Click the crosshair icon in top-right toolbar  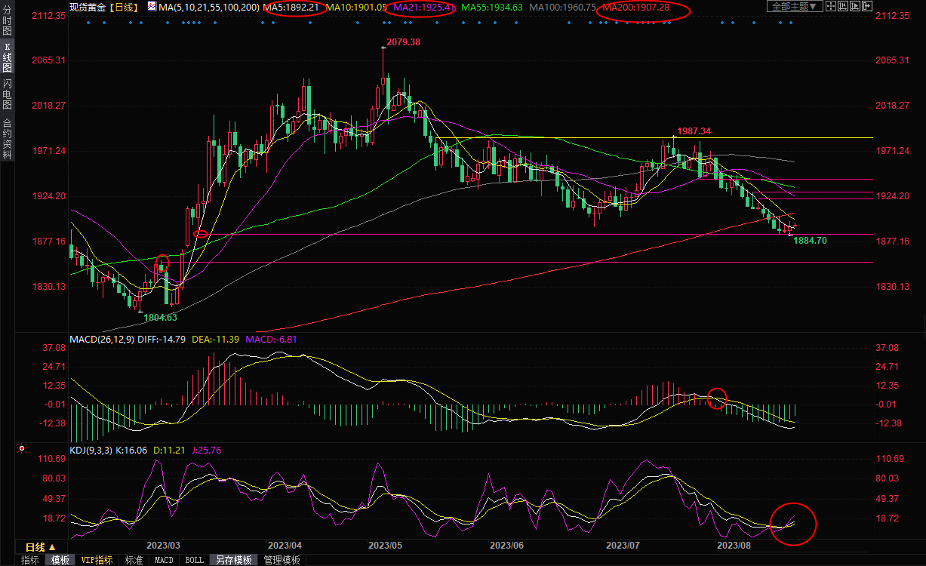click(x=832, y=6)
